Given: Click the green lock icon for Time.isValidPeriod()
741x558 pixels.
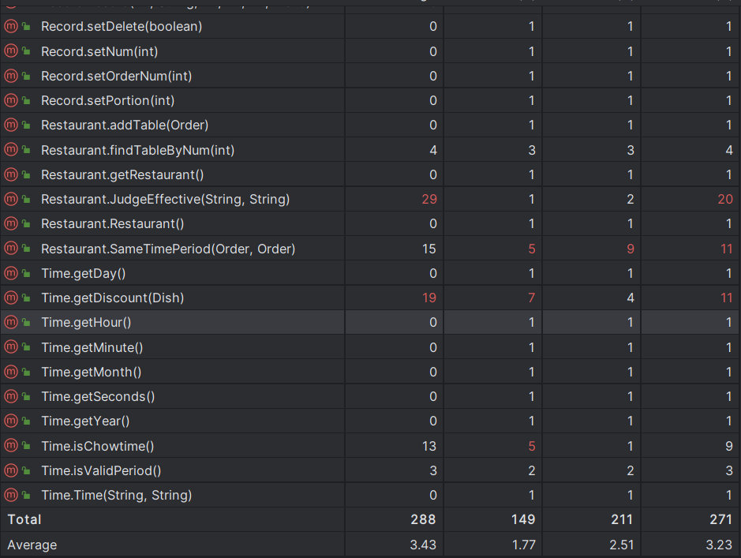Looking at the screenshot, I should [x=26, y=471].
